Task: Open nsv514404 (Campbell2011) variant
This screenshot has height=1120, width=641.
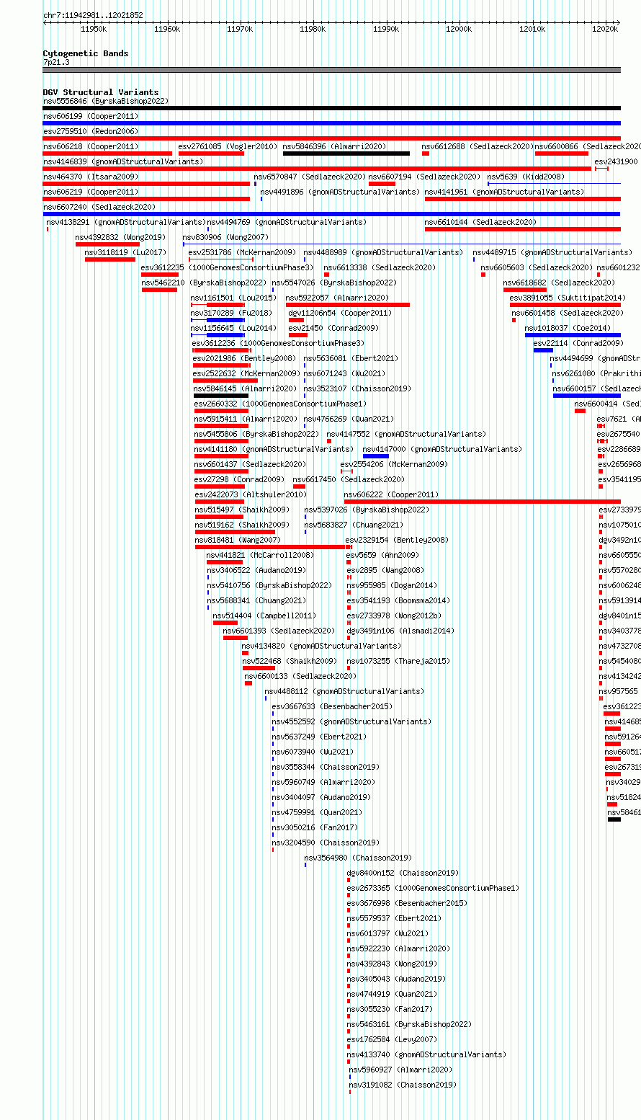Action: pyautogui.click(x=264, y=616)
